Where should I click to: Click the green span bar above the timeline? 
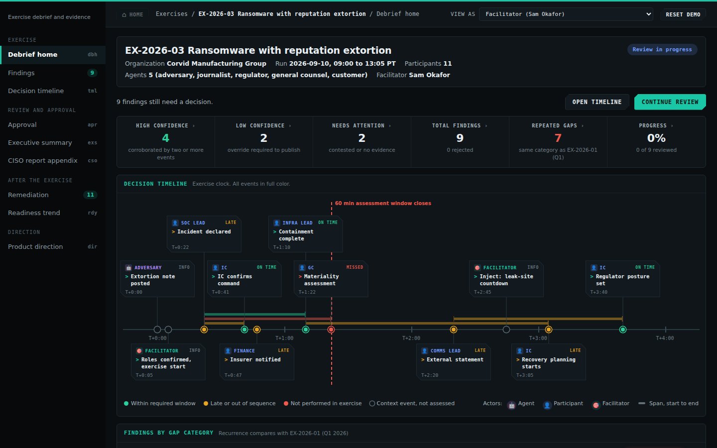point(255,315)
